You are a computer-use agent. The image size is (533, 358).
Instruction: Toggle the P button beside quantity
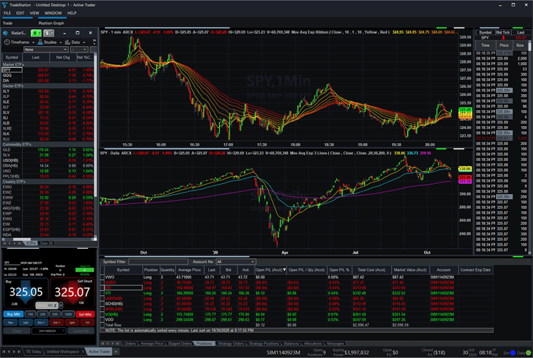pyautogui.click(x=61, y=305)
